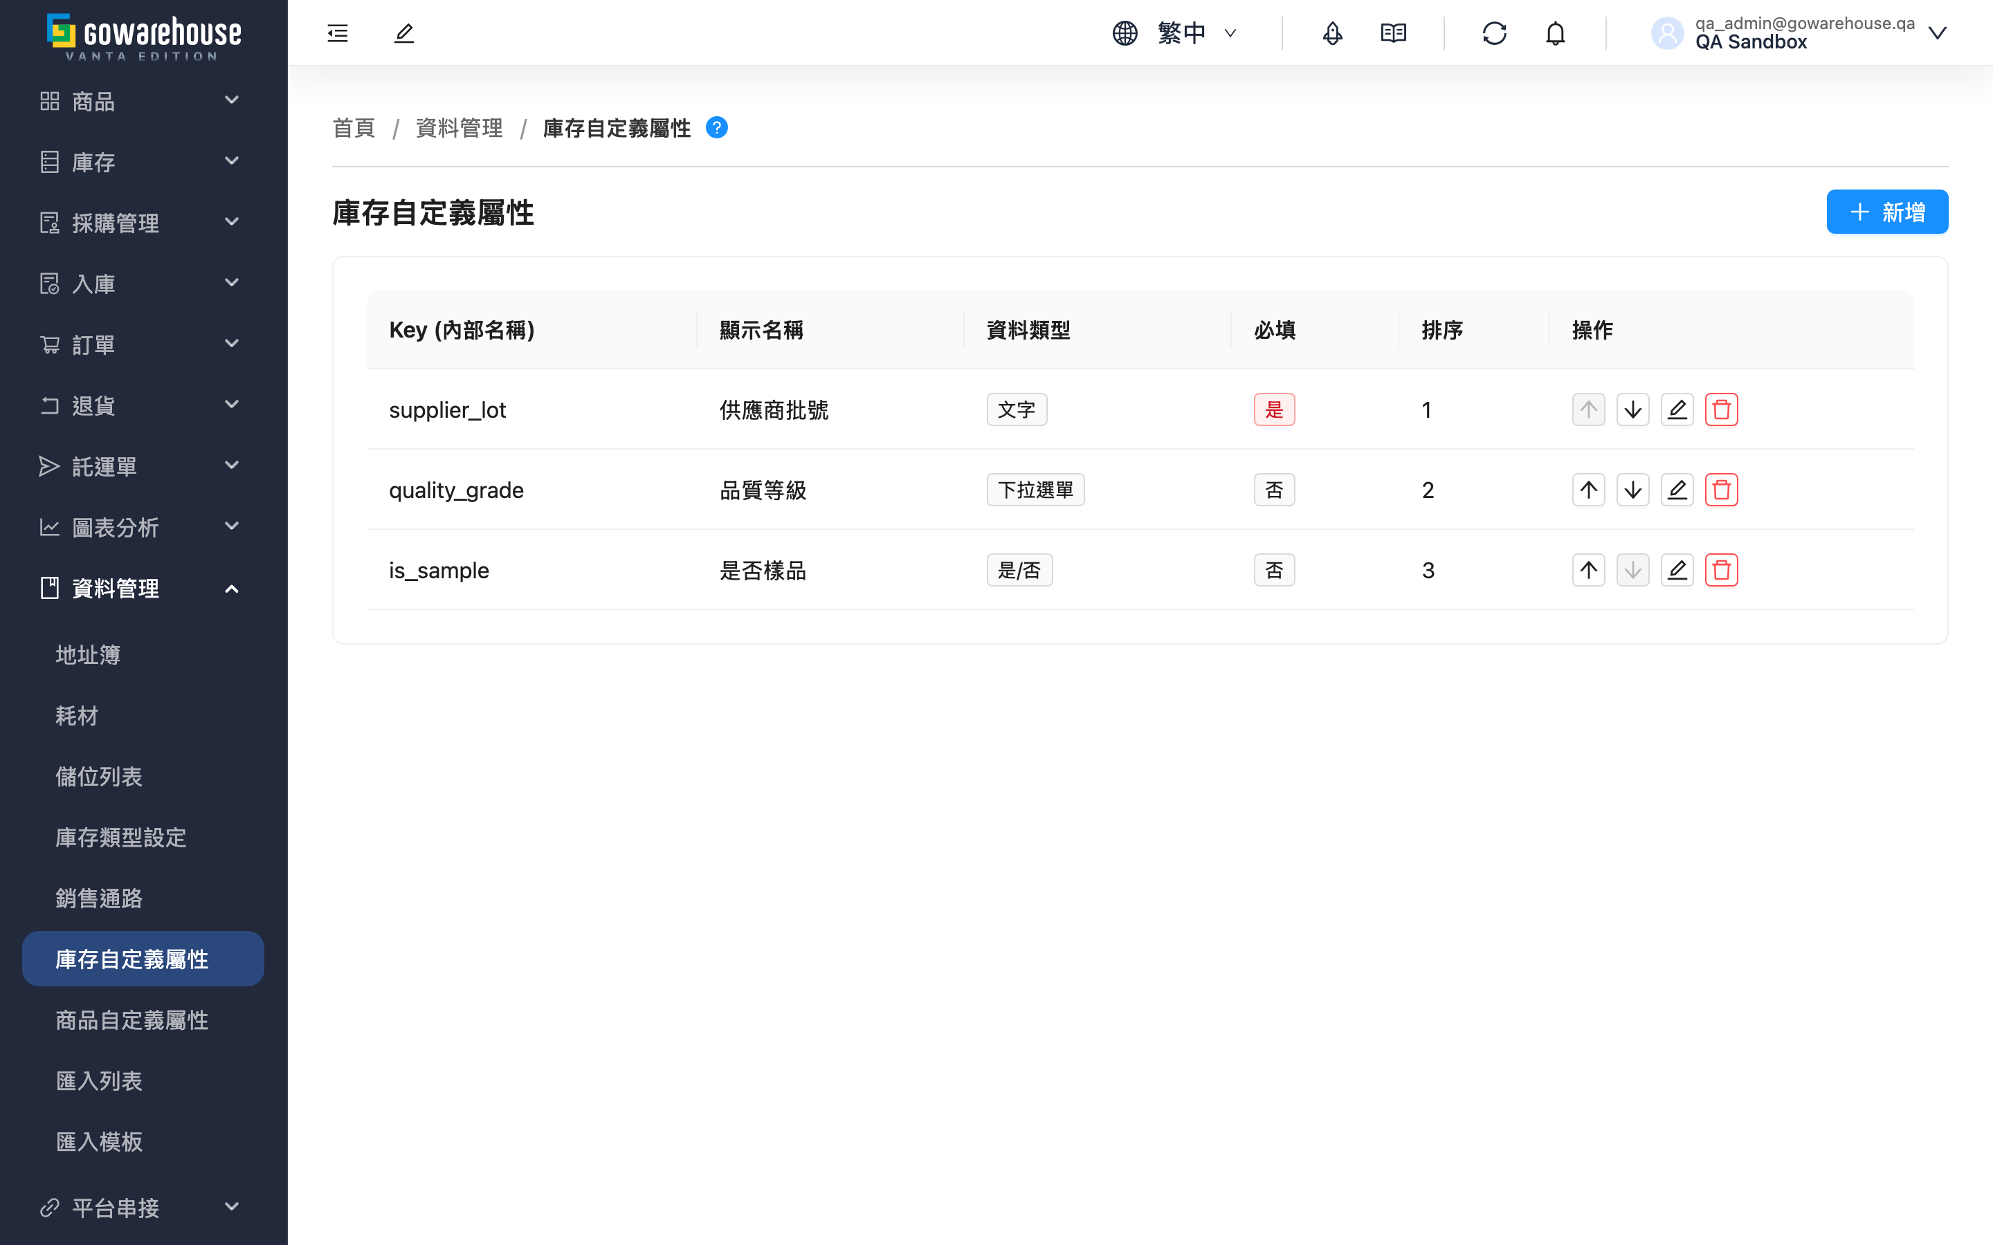Open 匯入模板 in the sidebar

[143, 1142]
